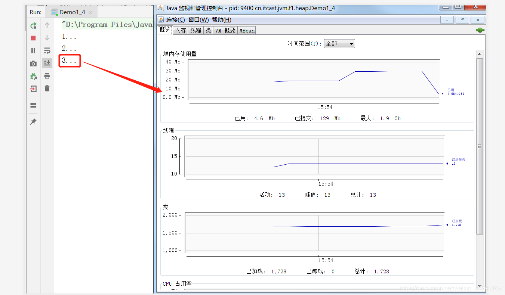Open the restore layout icon in Run panel
The image size is (505, 295).
click(x=33, y=105)
